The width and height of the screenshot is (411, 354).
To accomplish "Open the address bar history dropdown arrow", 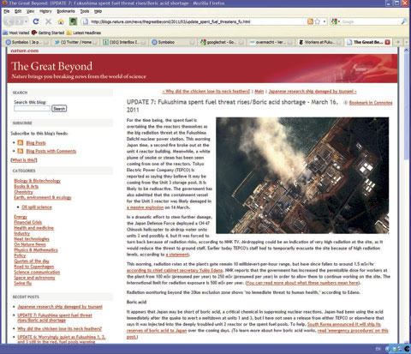I will pyautogui.click(x=325, y=21).
